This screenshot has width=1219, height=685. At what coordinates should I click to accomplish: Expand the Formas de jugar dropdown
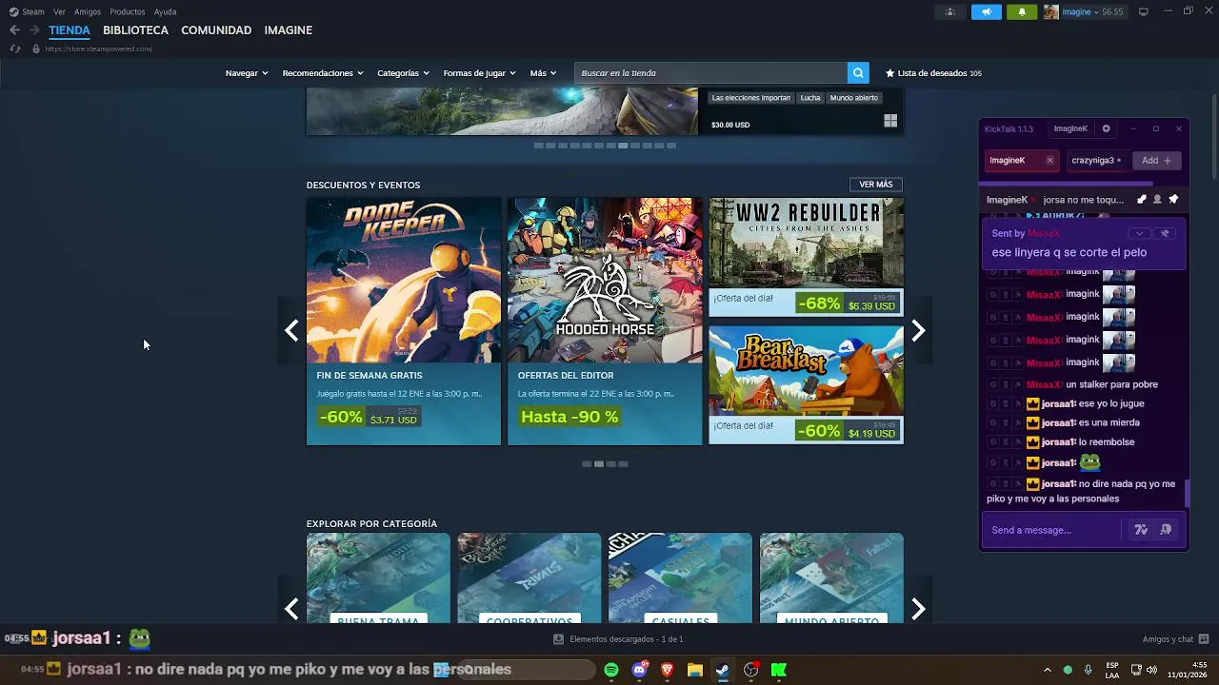[x=479, y=73]
